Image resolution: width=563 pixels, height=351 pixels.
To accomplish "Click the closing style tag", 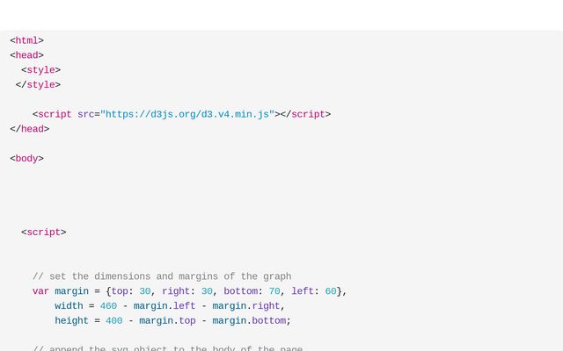I will (38, 85).
